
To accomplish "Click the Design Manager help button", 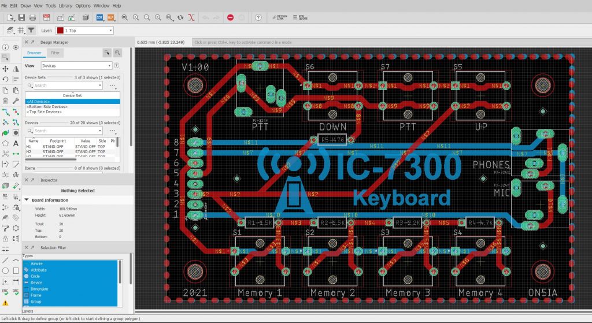I will pyautogui.click(x=117, y=65).
